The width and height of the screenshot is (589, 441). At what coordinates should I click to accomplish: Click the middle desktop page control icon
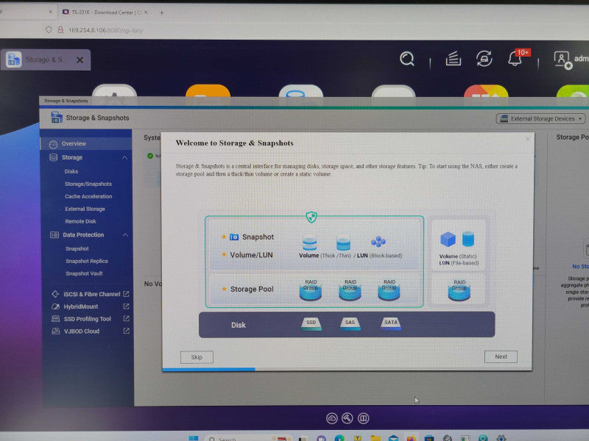pos(348,417)
